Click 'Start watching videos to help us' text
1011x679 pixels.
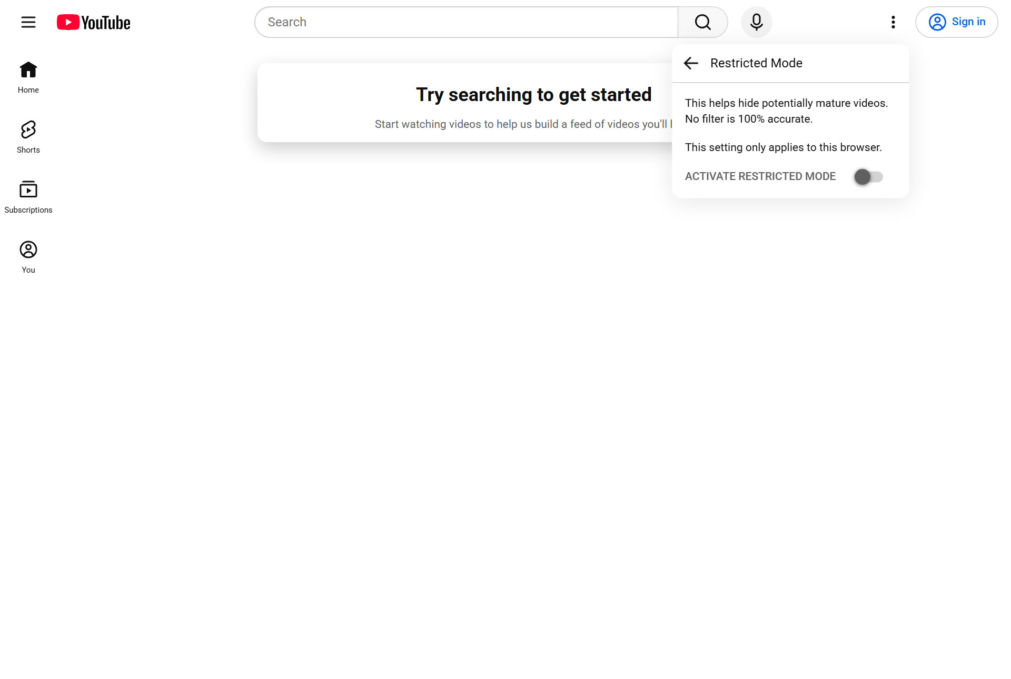(x=453, y=124)
